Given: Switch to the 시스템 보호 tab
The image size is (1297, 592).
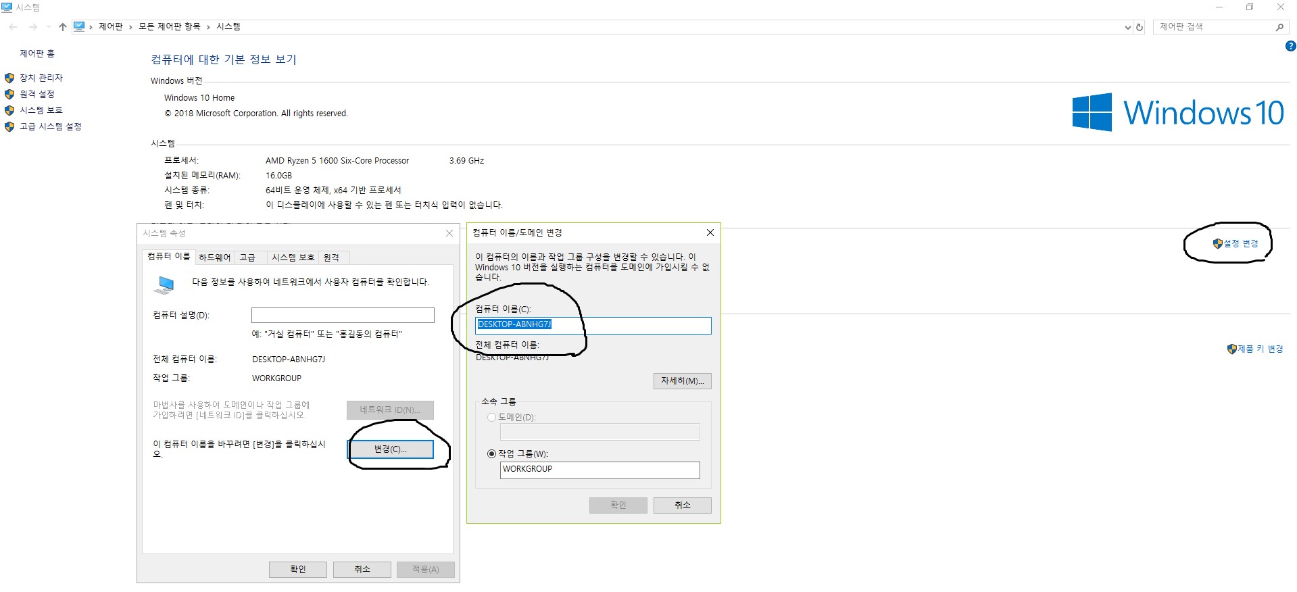Looking at the screenshot, I should (x=293, y=257).
